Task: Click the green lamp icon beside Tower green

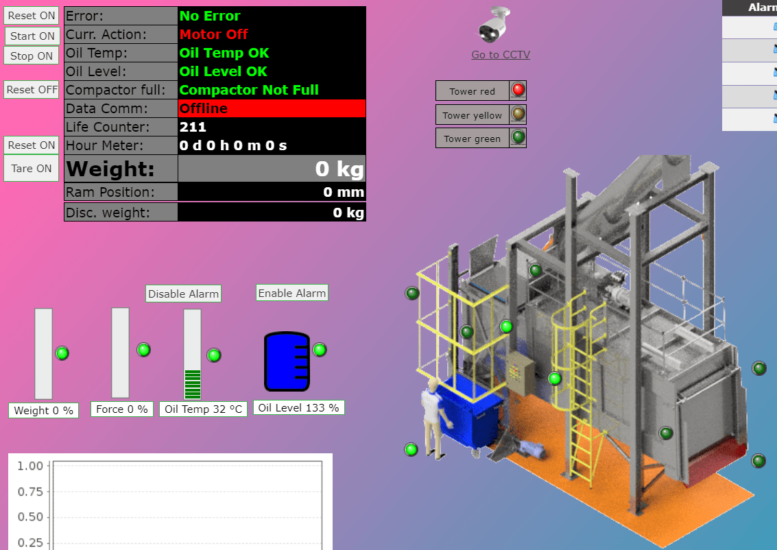Action: (518, 138)
